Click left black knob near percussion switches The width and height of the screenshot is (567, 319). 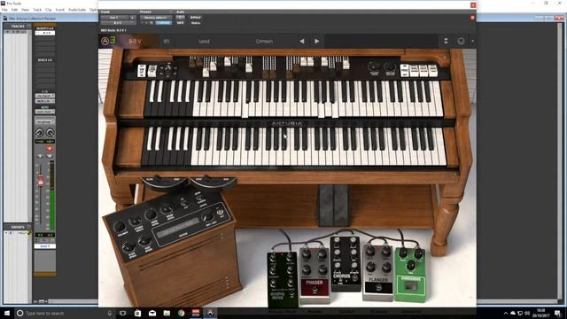pyautogui.click(x=374, y=67)
